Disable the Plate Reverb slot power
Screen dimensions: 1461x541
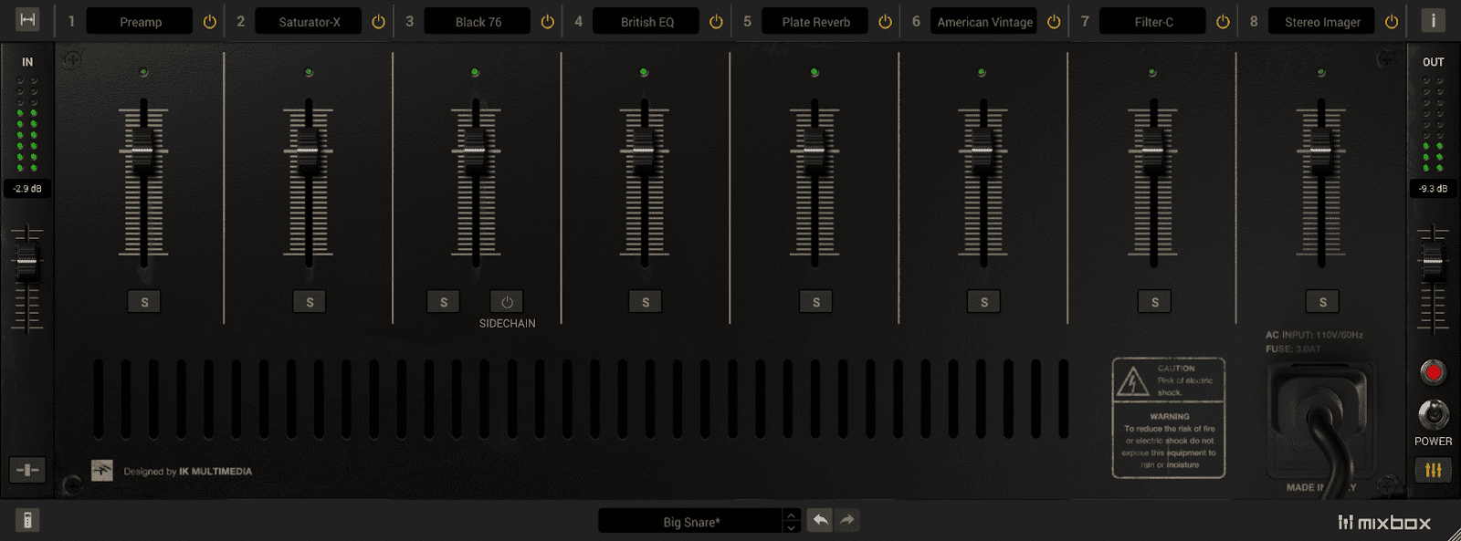point(886,22)
